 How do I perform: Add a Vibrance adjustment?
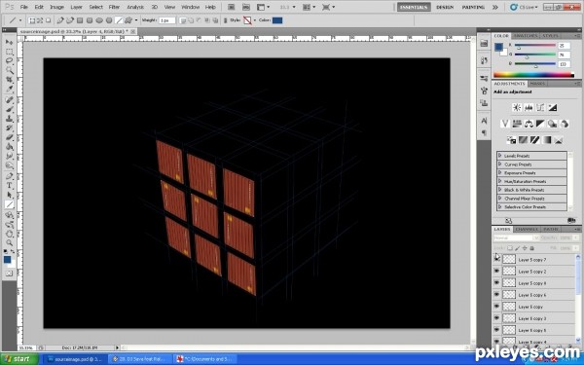pos(504,124)
